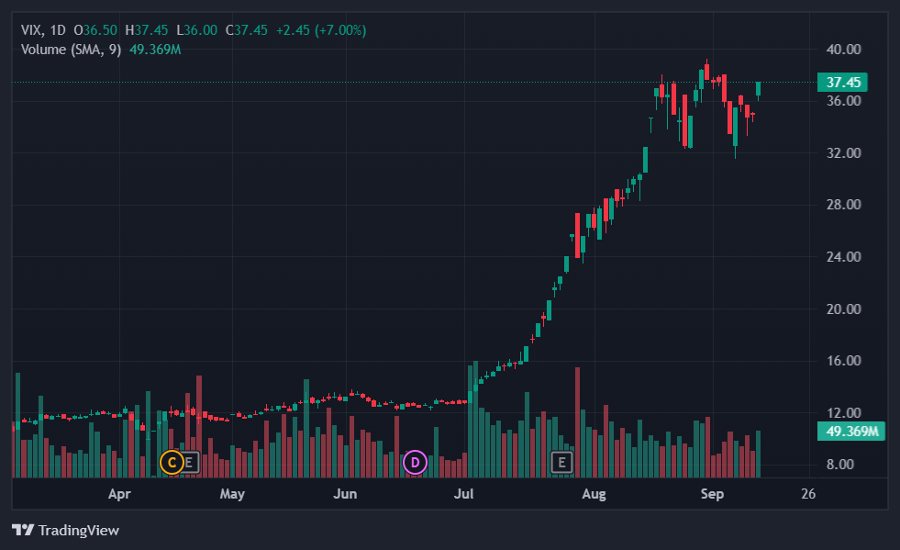Image resolution: width=900 pixels, height=550 pixels.
Task: Select the low value L36.00
Action: [x=197, y=30]
